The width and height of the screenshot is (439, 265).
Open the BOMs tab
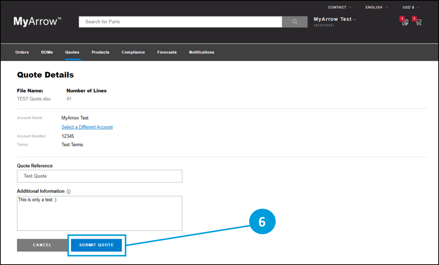pos(47,52)
